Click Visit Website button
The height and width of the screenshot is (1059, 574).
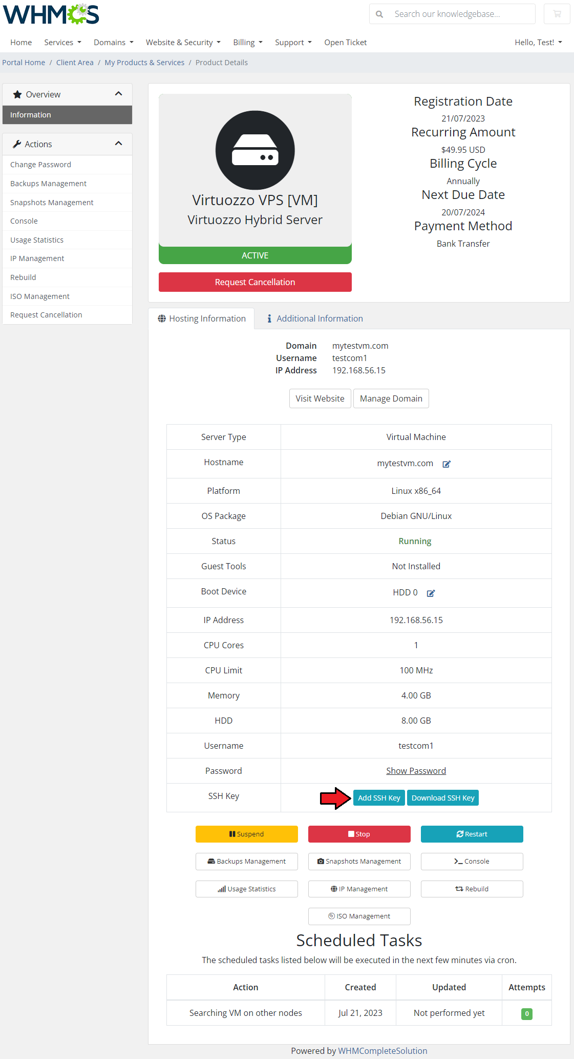pos(320,398)
